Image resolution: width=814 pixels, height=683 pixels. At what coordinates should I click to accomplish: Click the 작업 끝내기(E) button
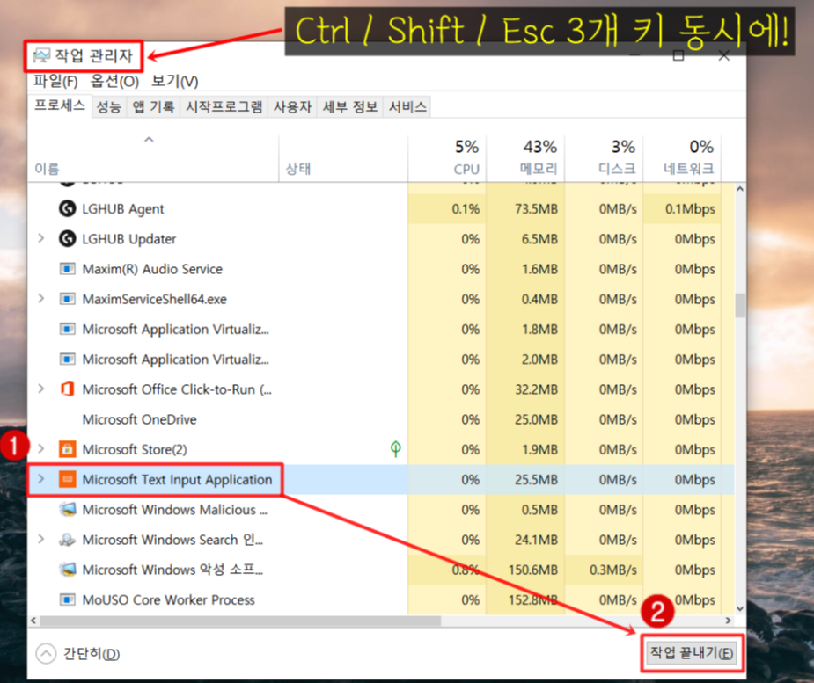(692, 653)
